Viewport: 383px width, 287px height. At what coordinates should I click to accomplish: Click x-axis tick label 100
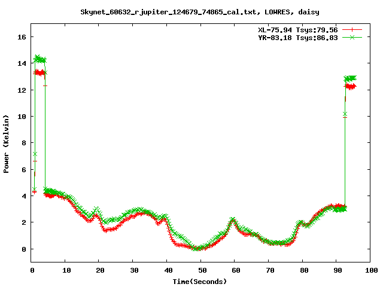pyautogui.click(x=371, y=270)
